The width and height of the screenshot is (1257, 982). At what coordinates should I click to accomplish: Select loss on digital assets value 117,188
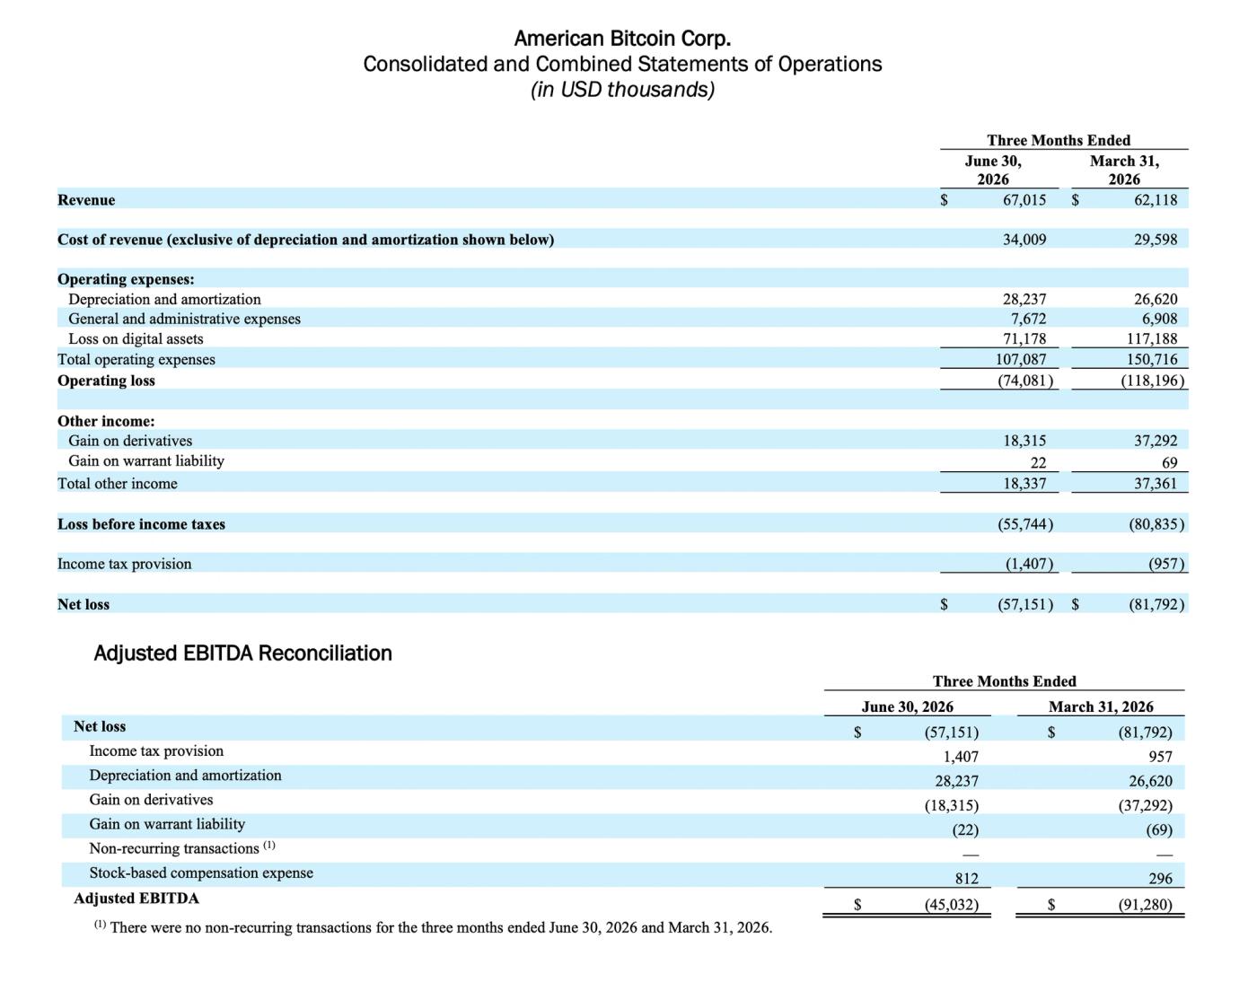point(1152,338)
